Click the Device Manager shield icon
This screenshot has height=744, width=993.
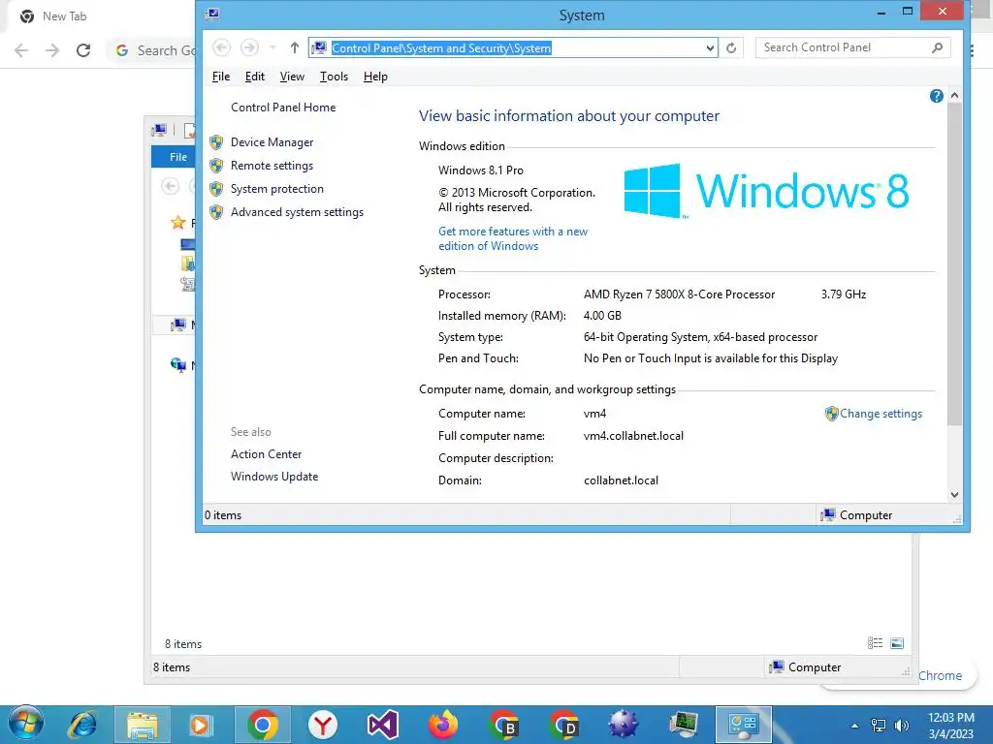tap(216, 142)
